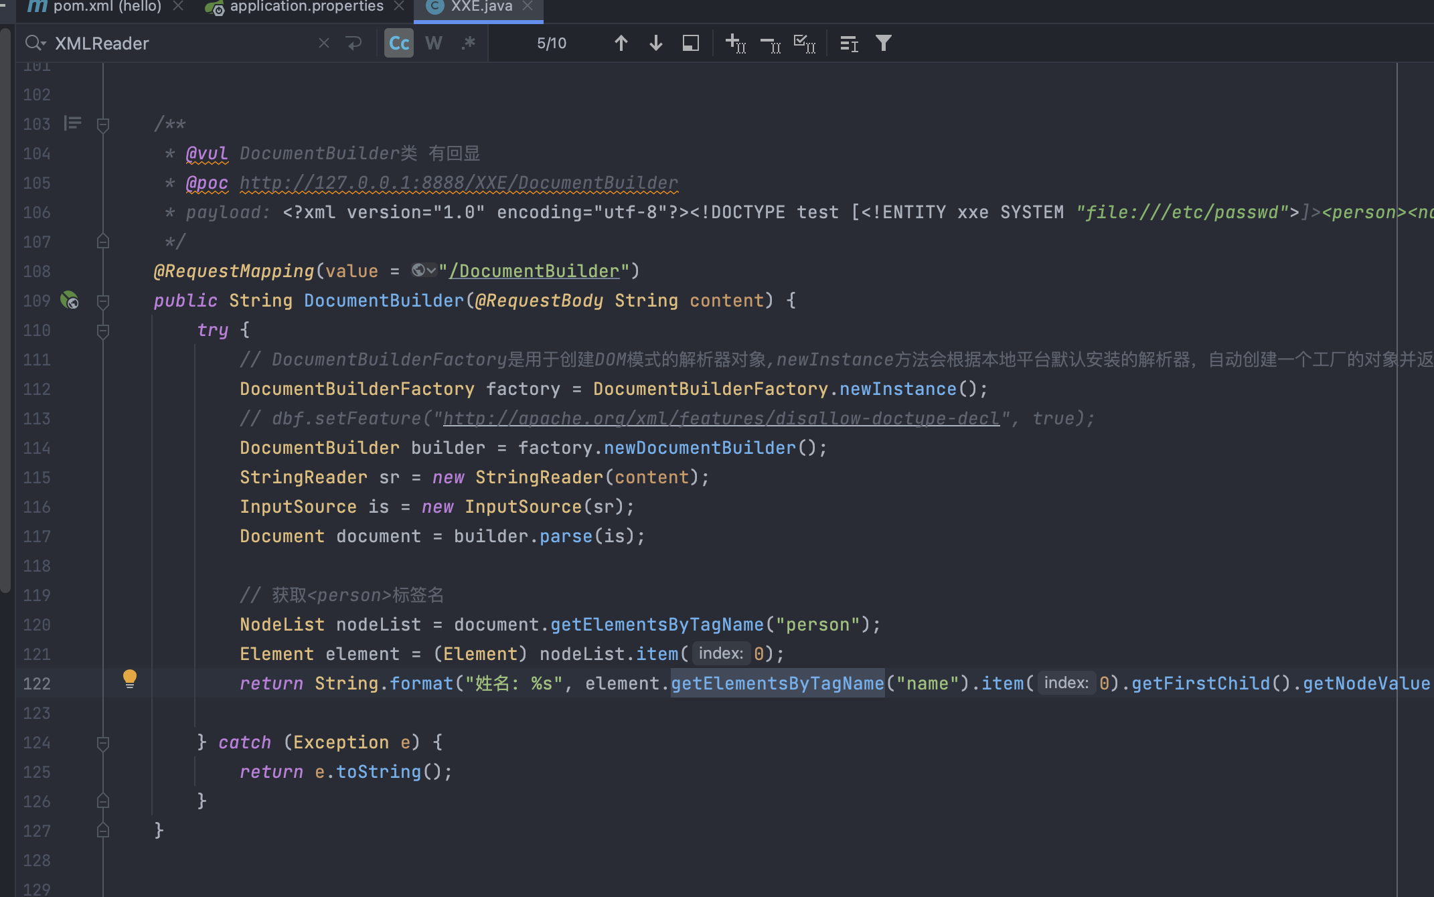Image resolution: width=1434 pixels, height=897 pixels.
Task: Switch to application.properties tab
Action: click(306, 7)
